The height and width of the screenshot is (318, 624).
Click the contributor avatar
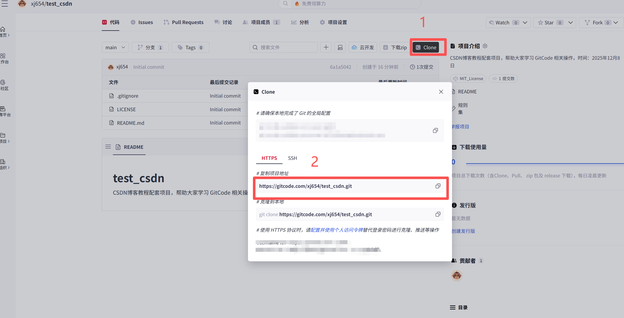pos(457,275)
